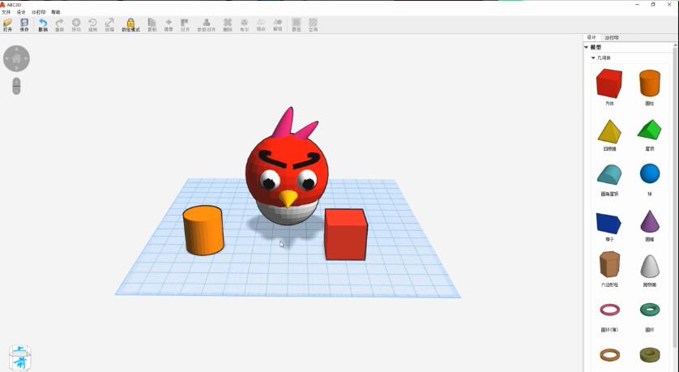Screen dimensions: 679x372
Task: Switch to the 3D Print panel tab
Action: (x=612, y=37)
